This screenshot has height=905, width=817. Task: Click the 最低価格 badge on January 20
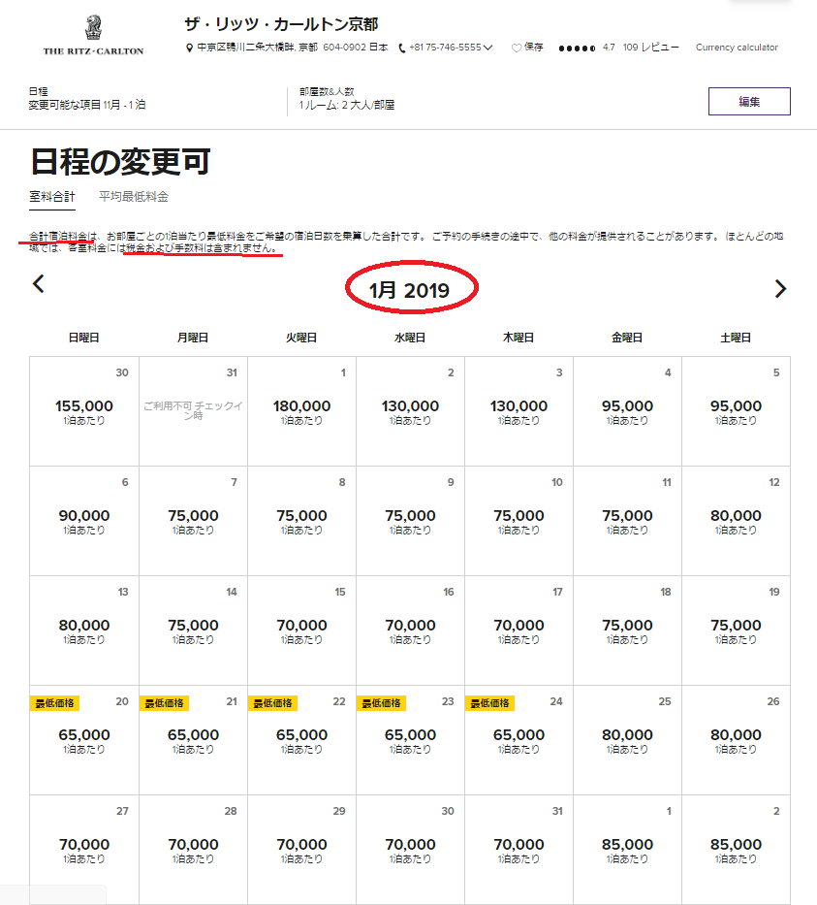coord(55,703)
